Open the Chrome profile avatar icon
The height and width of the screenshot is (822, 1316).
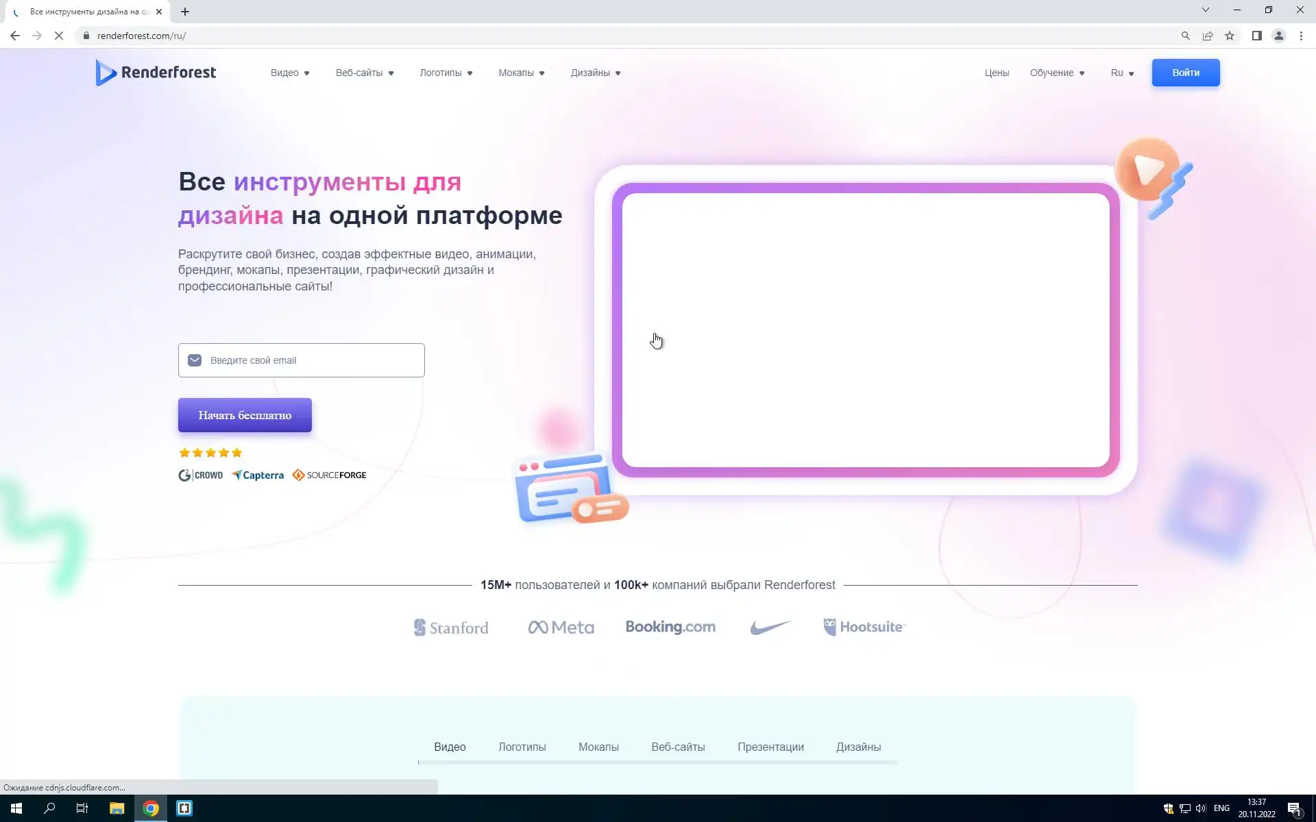click(x=1278, y=36)
